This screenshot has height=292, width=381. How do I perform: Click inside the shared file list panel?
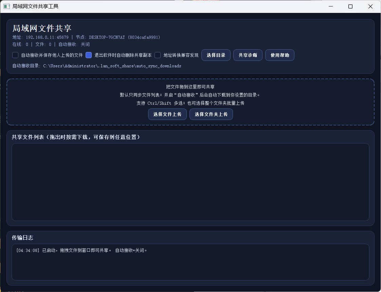click(190, 182)
